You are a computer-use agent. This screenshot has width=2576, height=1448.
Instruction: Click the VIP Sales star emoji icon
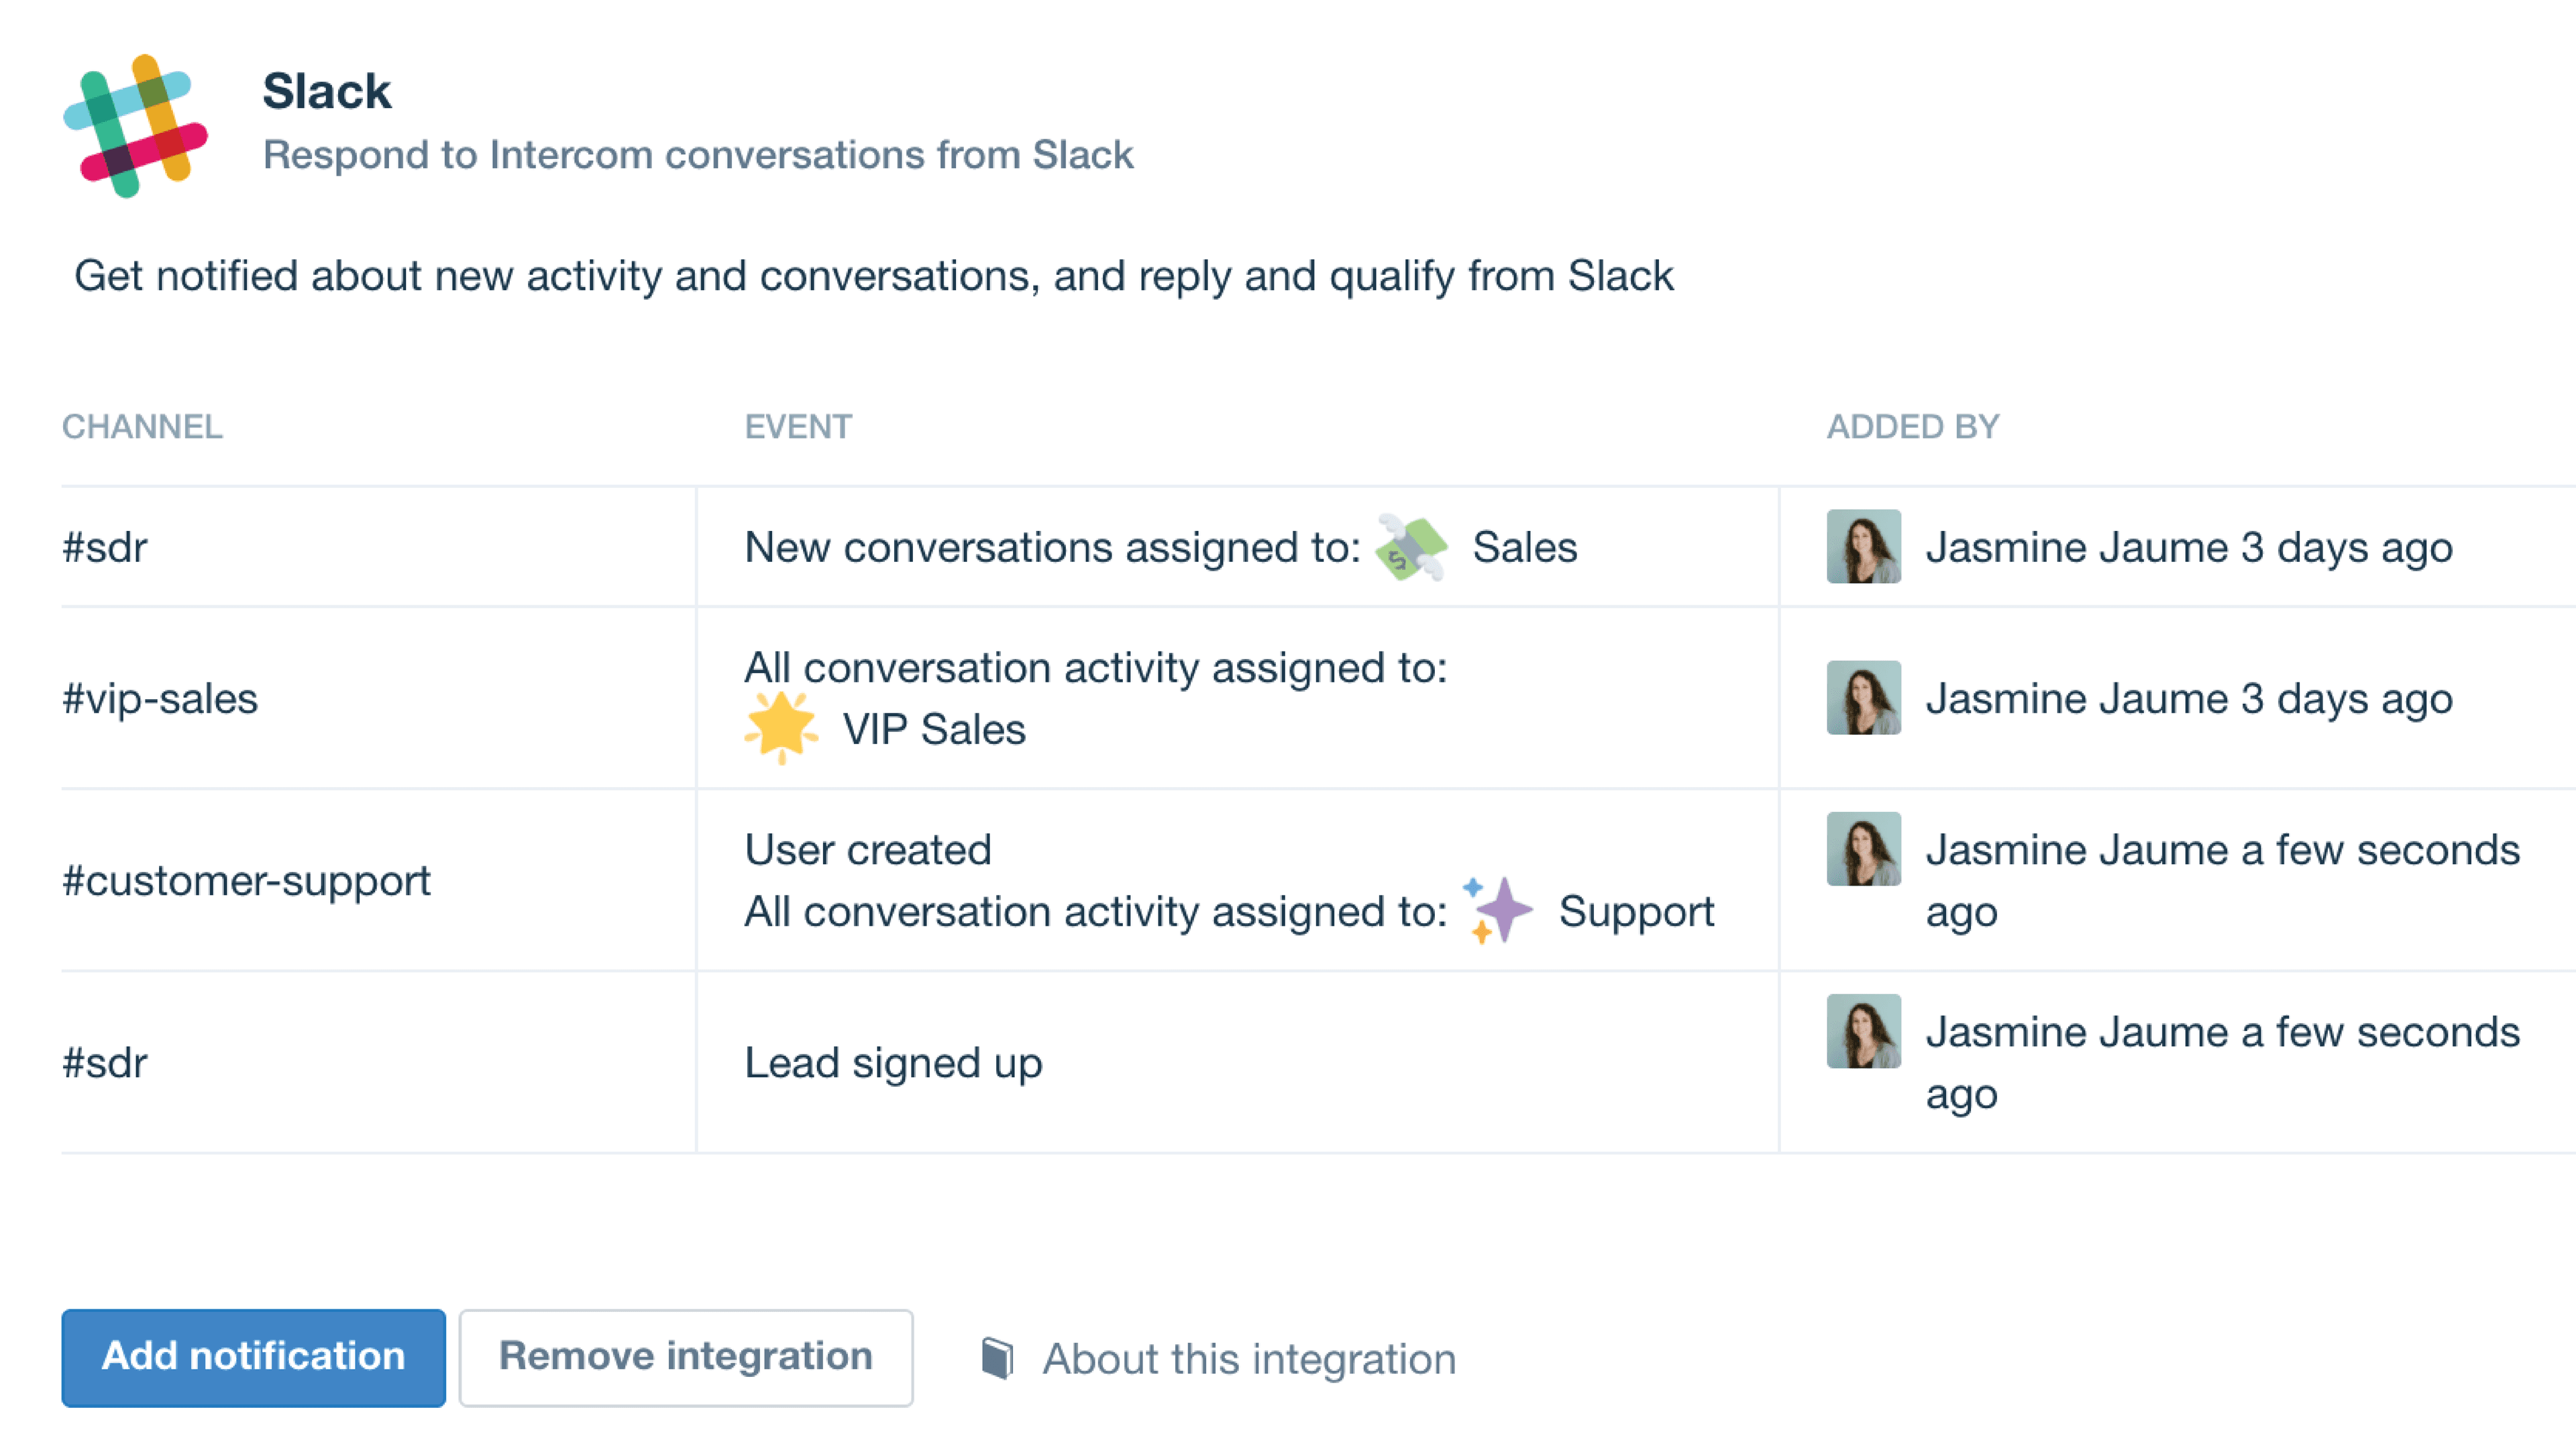click(781, 729)
